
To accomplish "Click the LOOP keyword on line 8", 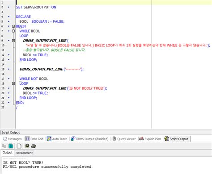I will tap(24, 36).
